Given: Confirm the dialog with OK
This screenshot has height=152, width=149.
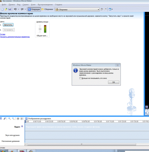Looking at the screenshot, I should pos(114,82).
